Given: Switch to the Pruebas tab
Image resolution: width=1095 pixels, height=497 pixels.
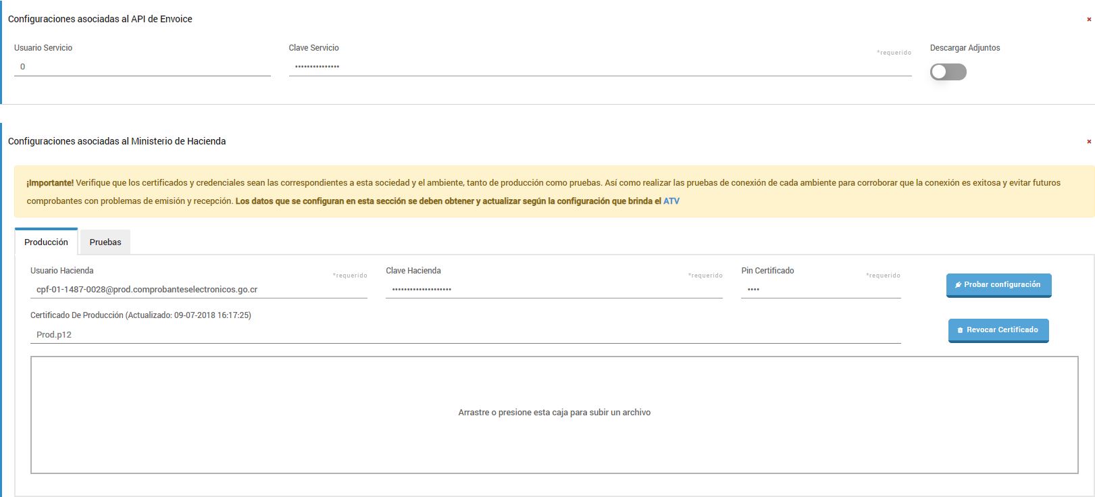Looking at the screenshot, I should 105,242.
